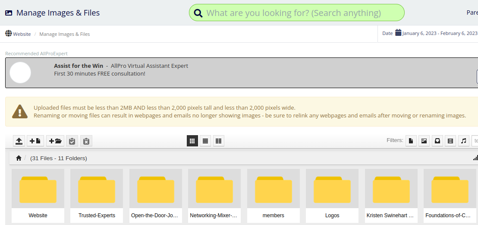Filter by images icon
The width and height of the screenshot is (478, 225).
tap(424, 141)
